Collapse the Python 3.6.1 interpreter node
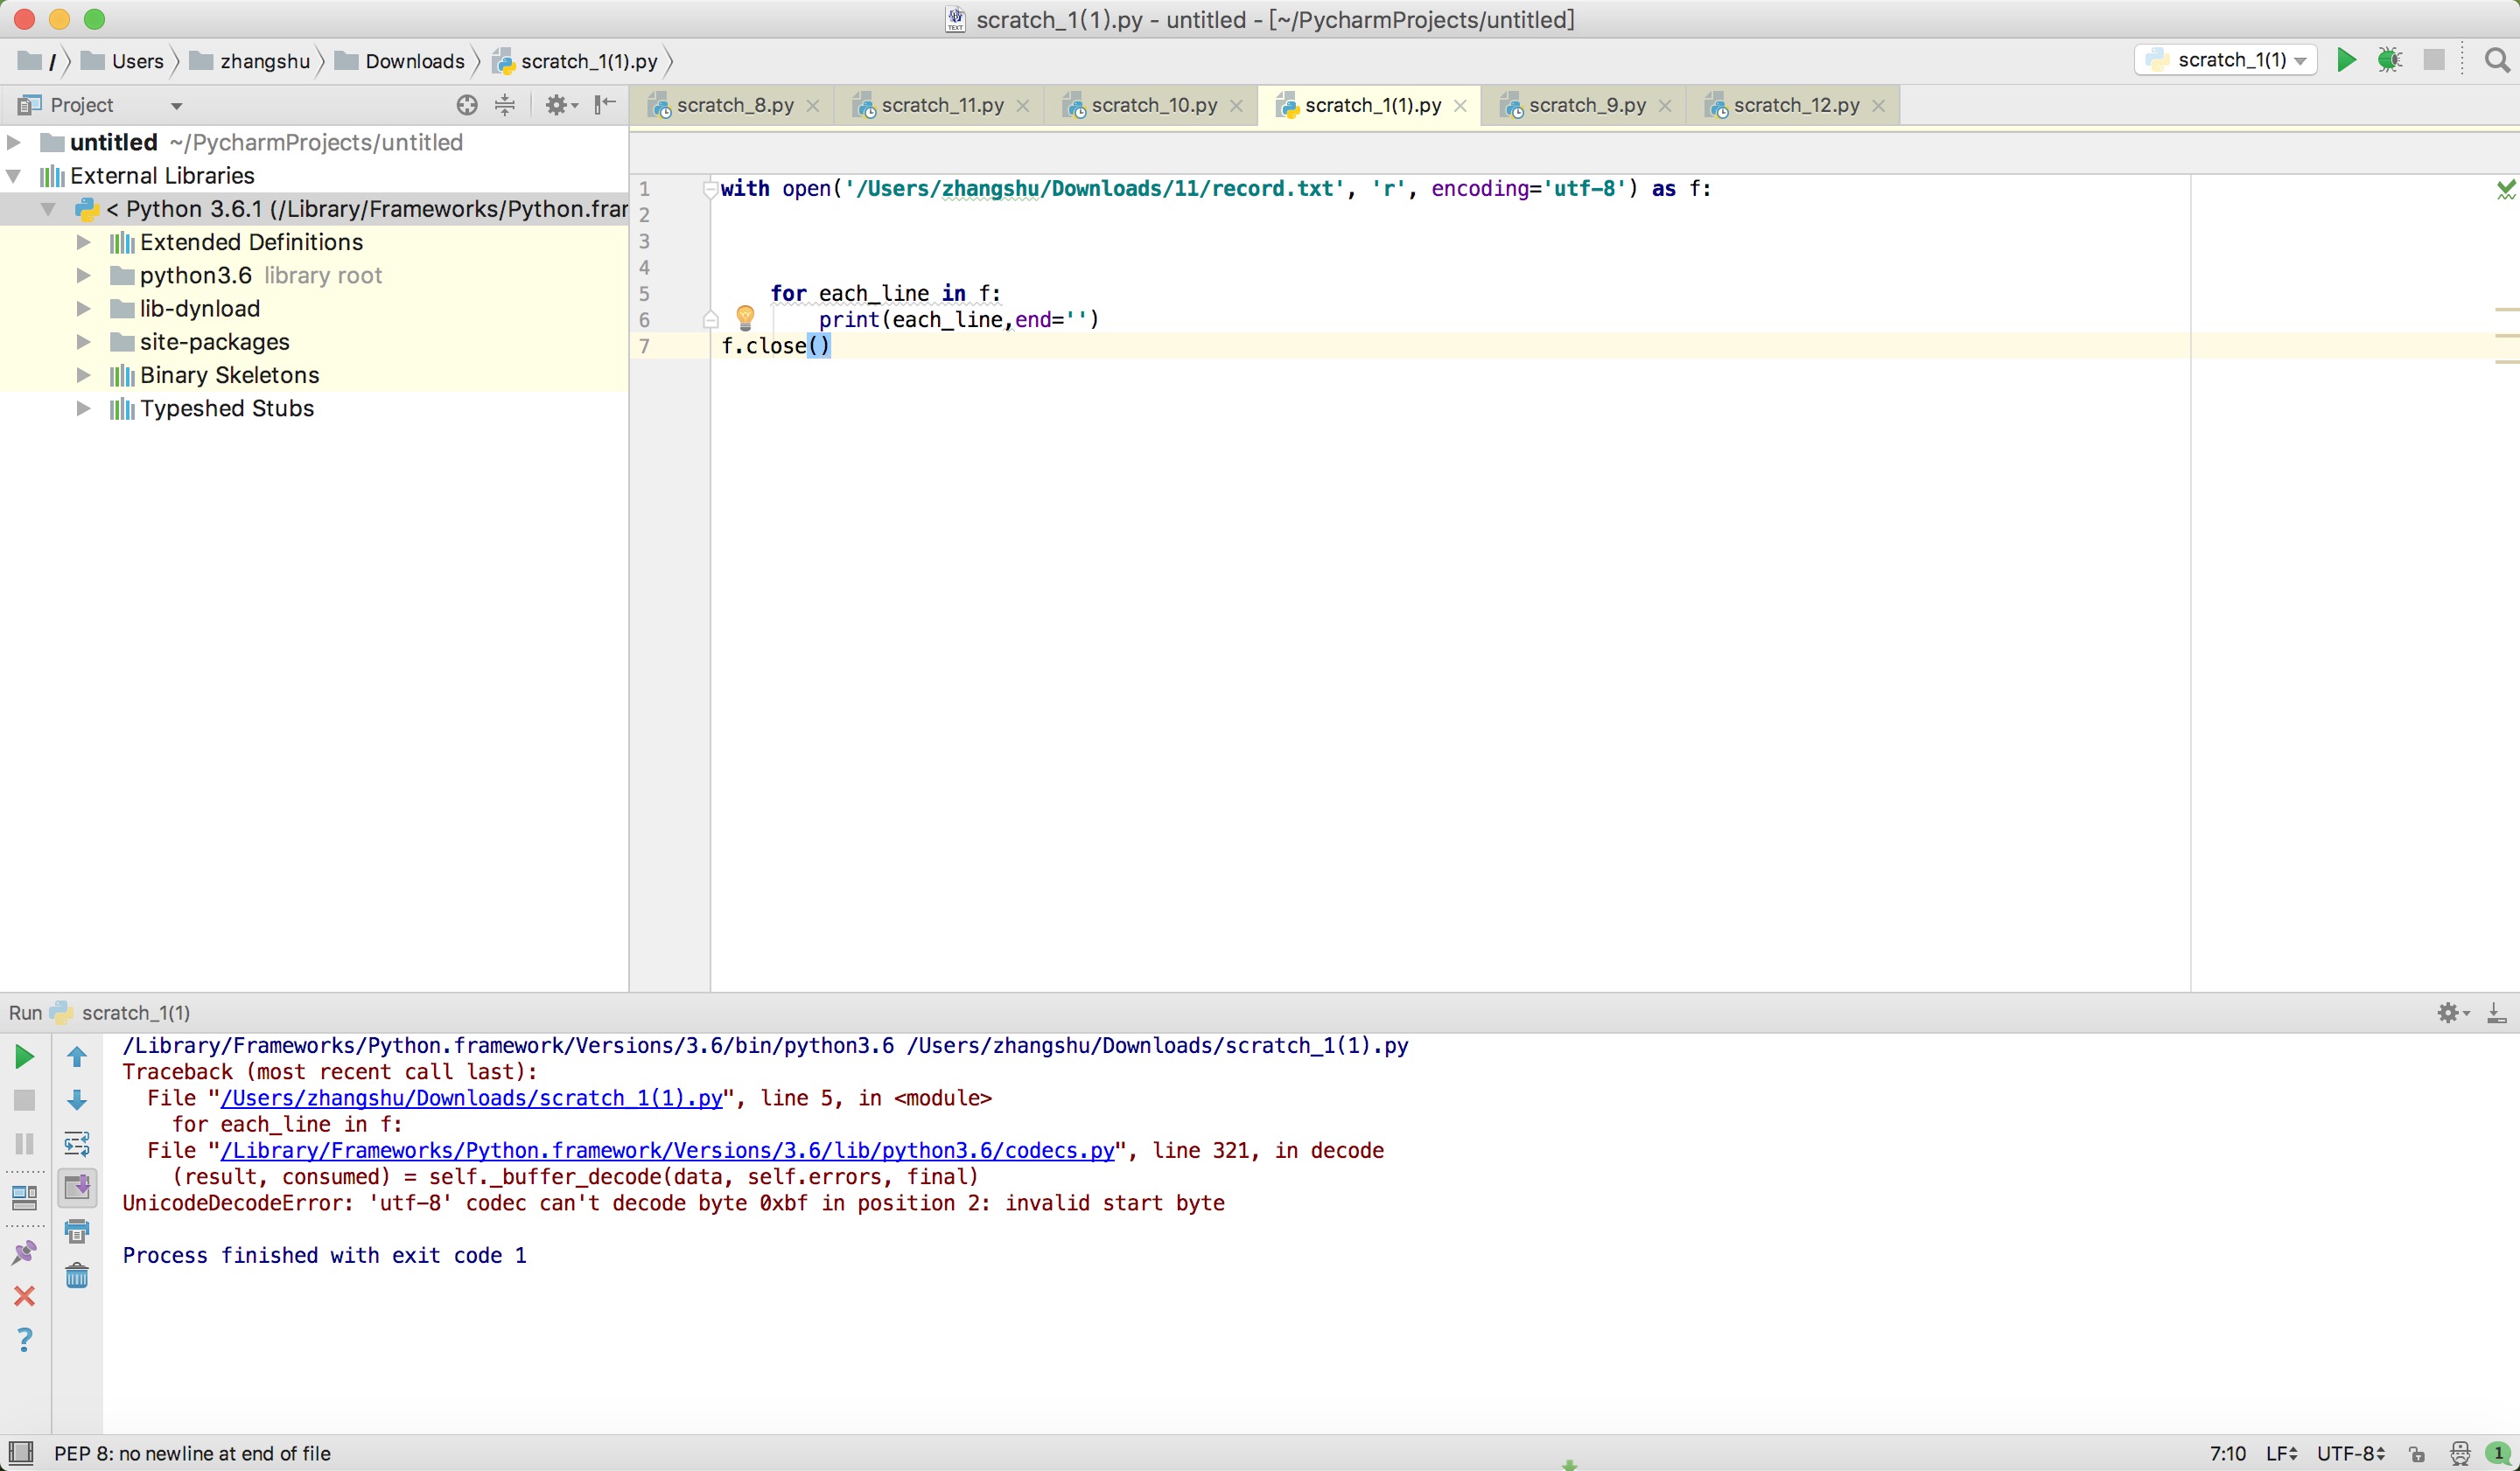 click(48, 209)
